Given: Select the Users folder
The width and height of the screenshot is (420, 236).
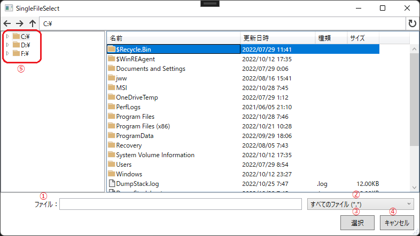Looking at the screenshot, I should coord(124,165).
